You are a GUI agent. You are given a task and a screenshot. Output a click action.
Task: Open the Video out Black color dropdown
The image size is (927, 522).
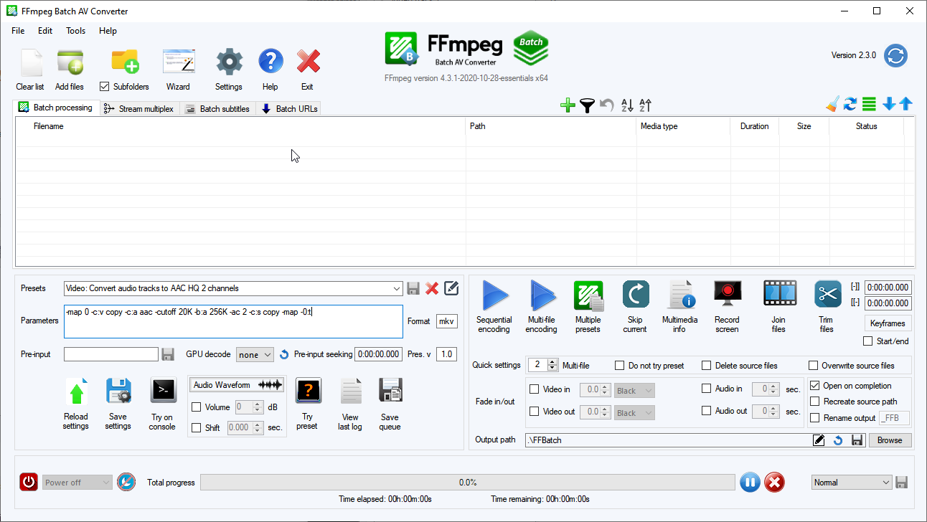(x=634, y=412)
